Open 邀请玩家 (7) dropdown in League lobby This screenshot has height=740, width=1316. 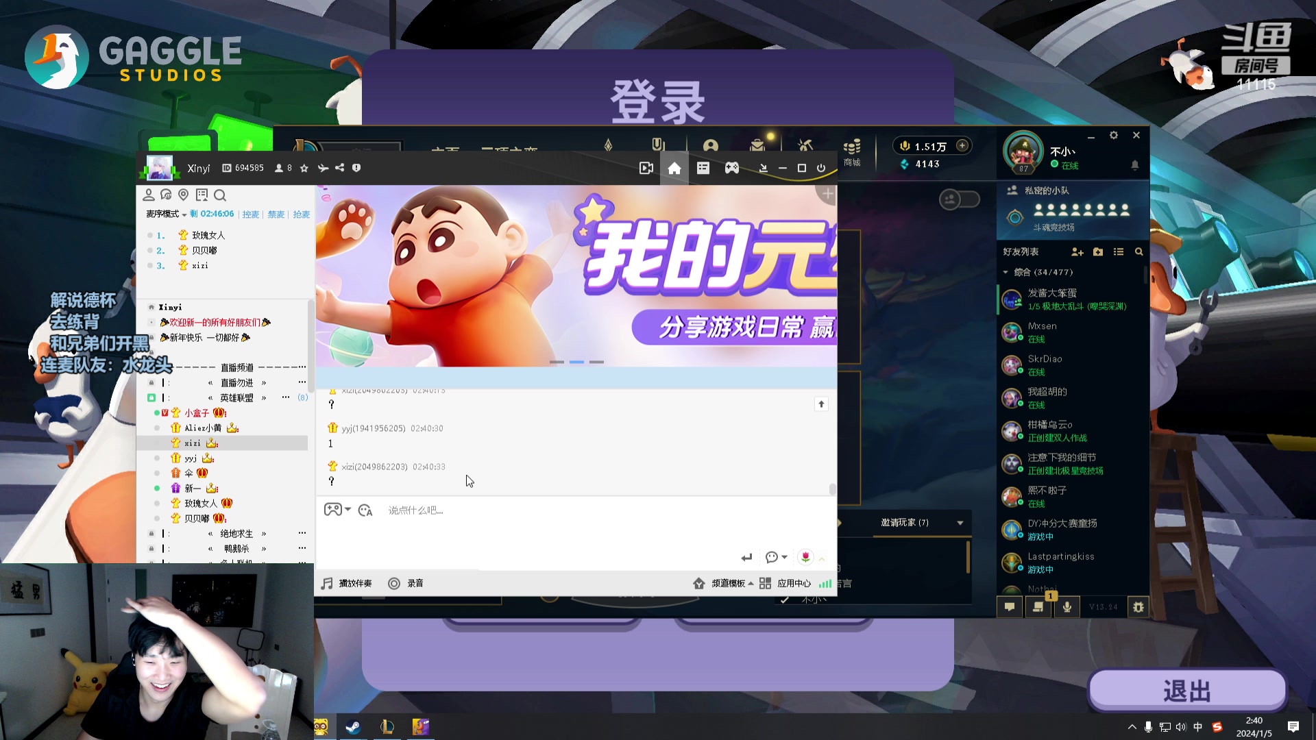[923, 523]
